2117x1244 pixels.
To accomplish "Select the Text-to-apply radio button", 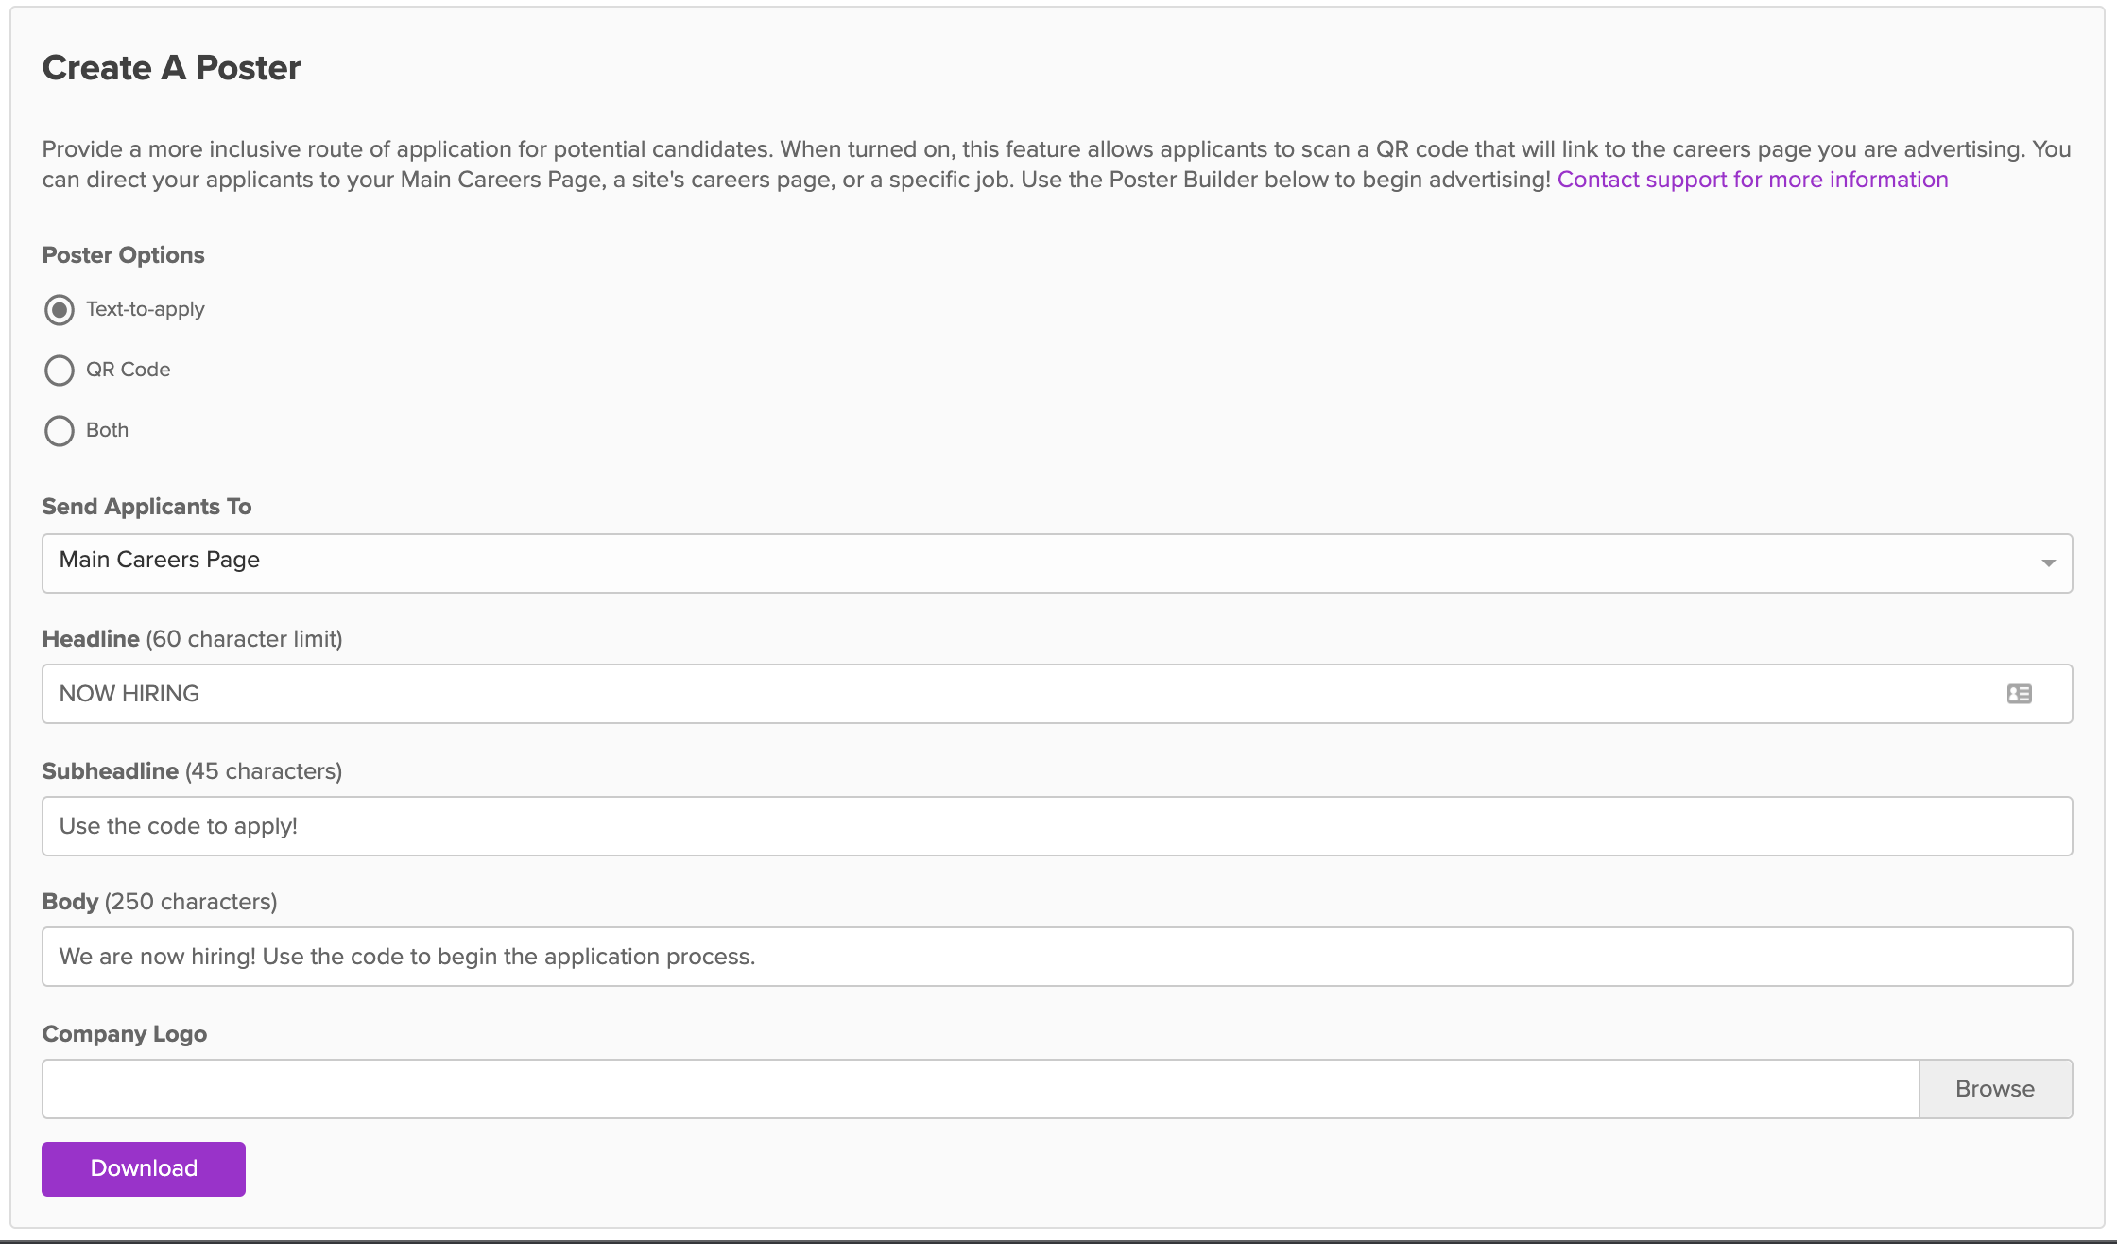I will pos(60,310).
